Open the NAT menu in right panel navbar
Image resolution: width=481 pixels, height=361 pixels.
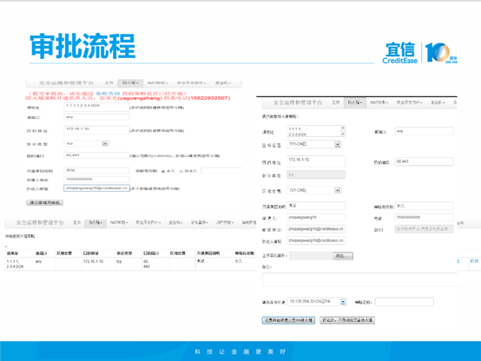(x=379, y=102)
